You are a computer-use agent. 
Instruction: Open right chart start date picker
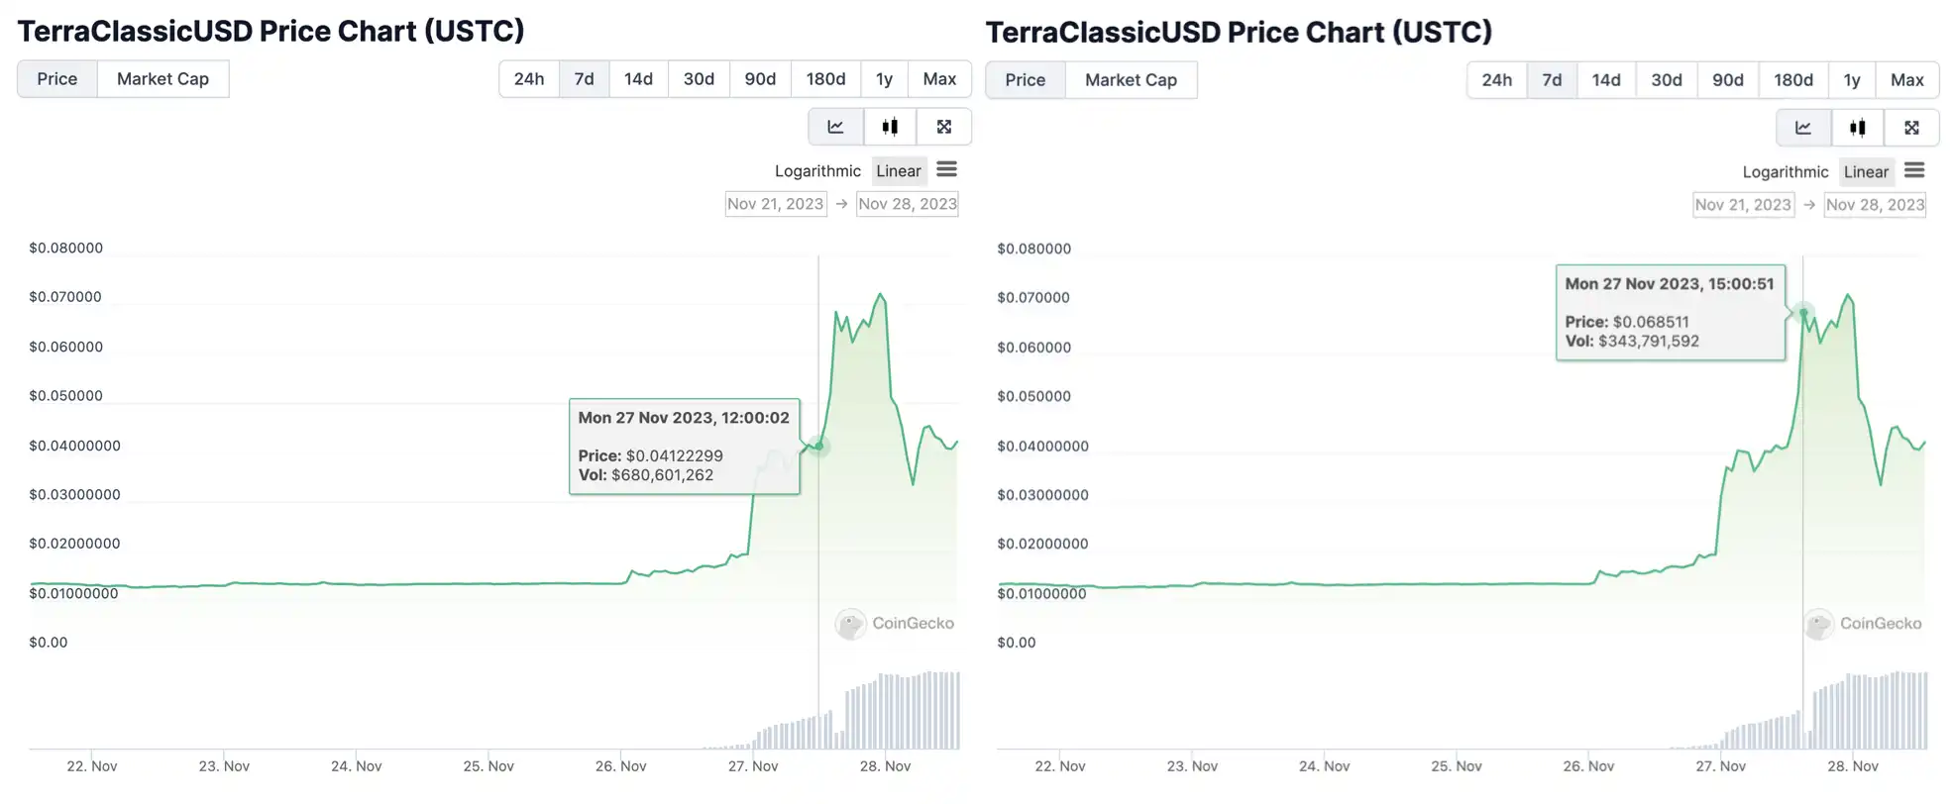pos(1743,205)
